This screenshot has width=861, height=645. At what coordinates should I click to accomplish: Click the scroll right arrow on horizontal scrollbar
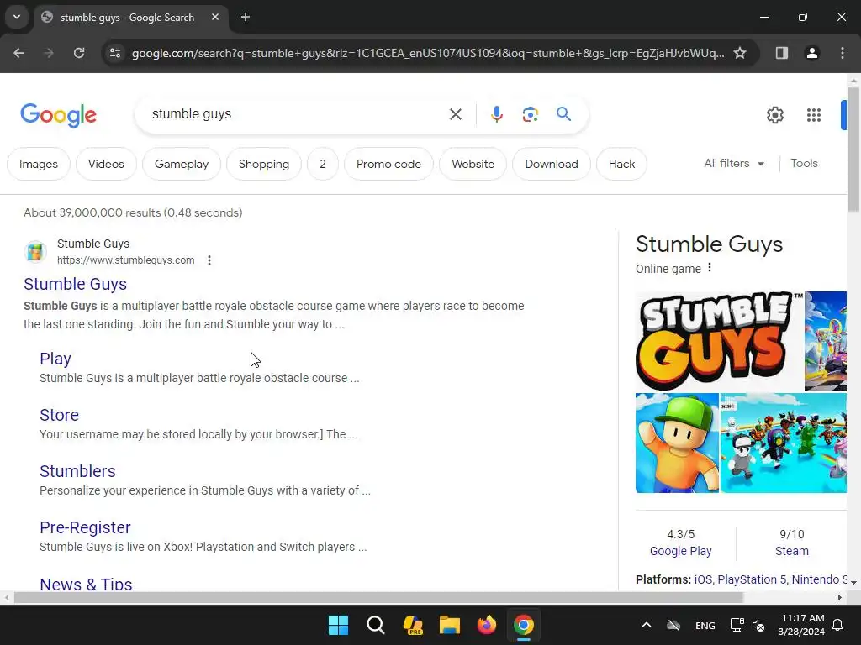pyautogui.click(x=840, y=597)
